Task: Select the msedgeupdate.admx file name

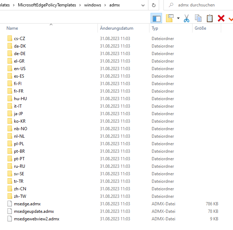Action: (34, 211)
